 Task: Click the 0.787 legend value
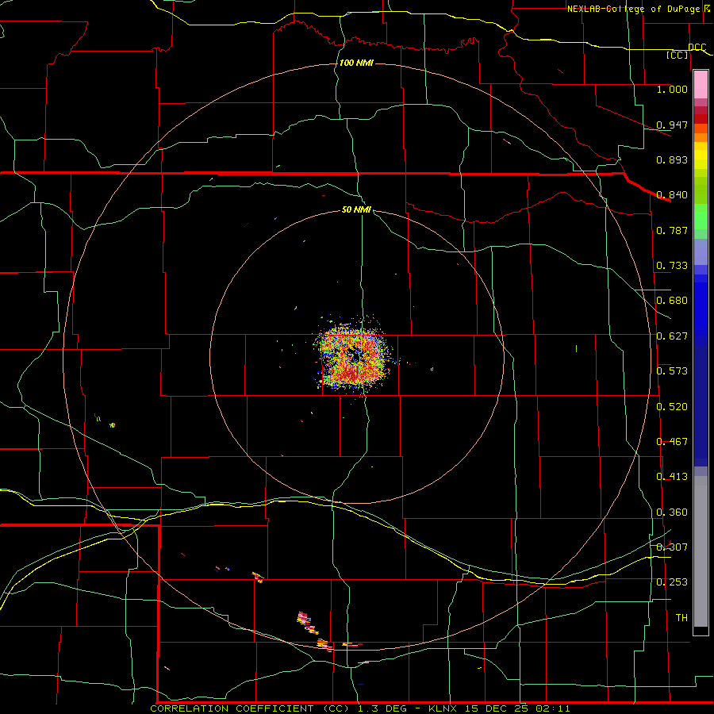pyautogui.click(x=672, y=230)
